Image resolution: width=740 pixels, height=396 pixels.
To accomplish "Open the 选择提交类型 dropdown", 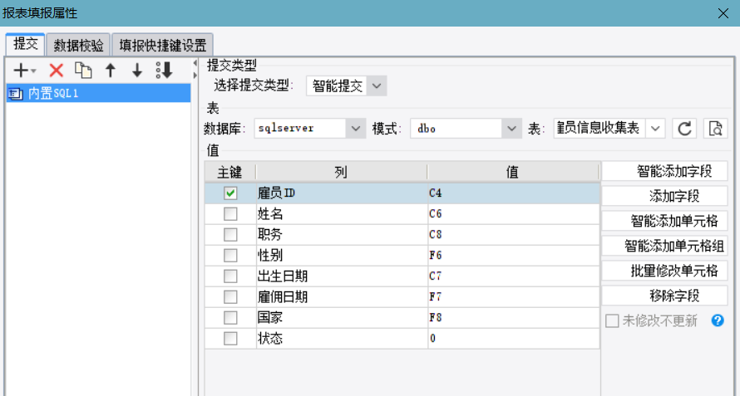I will 377,86.
